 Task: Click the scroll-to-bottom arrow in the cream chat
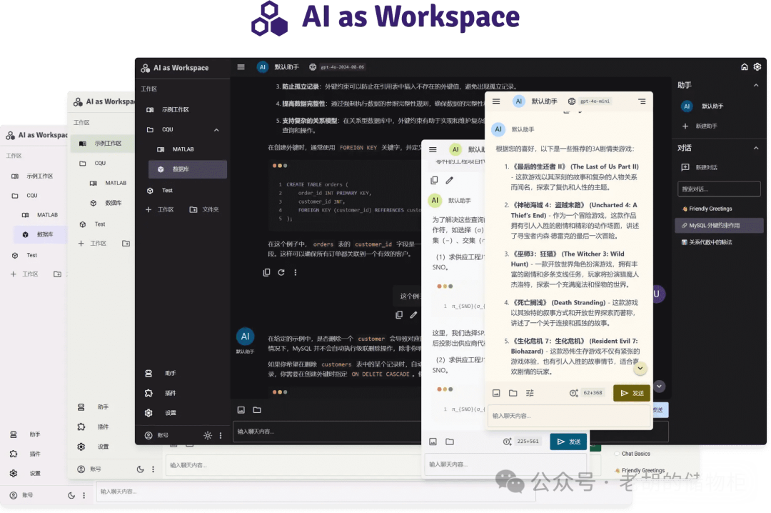[640, 368]
